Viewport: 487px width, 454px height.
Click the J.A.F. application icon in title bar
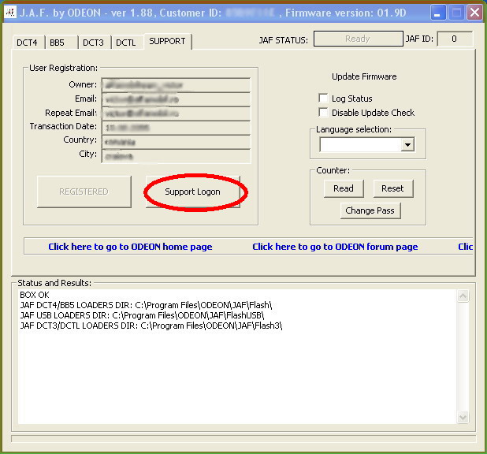[10, 13]
